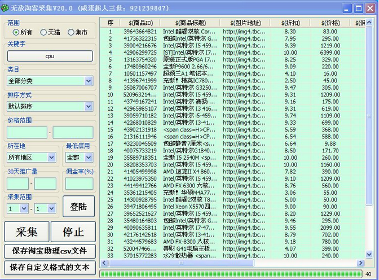Click the 30天推广量 maximum field
Viewport: 379px width, 280px height.
[45, 183]
